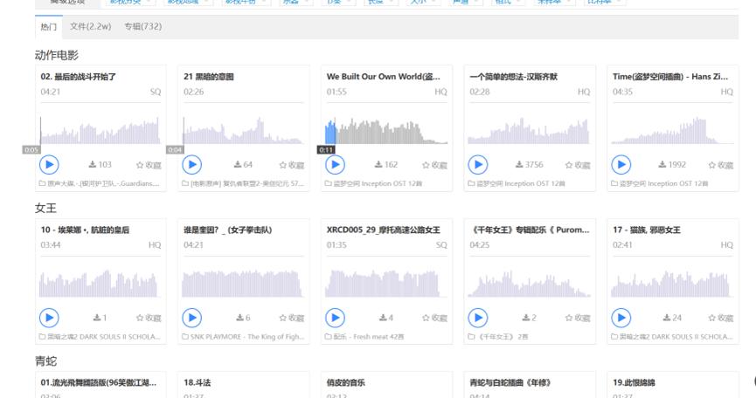
Task: Download the track with 3756 downloads
Action: (x=529, y=165)
